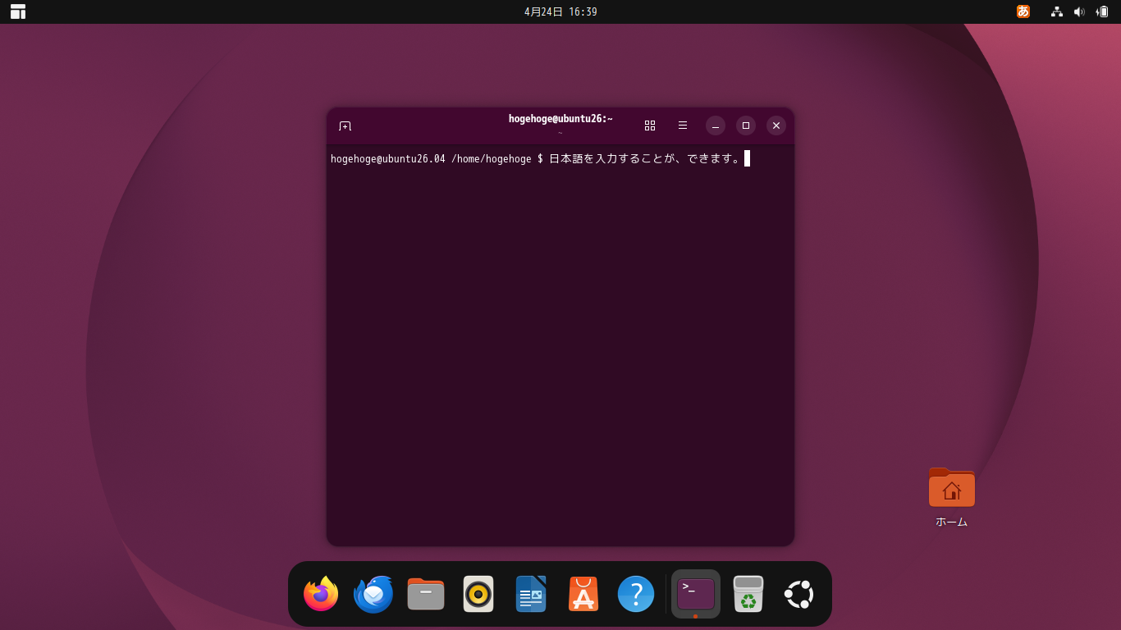Click the Japanese text 日本語を入力することが、できます。

tap(645, 159)
